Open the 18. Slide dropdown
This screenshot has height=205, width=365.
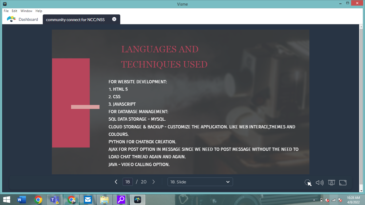click(x=200, y=182)
